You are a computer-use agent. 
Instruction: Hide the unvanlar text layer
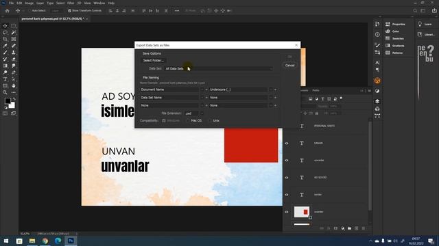287,161
